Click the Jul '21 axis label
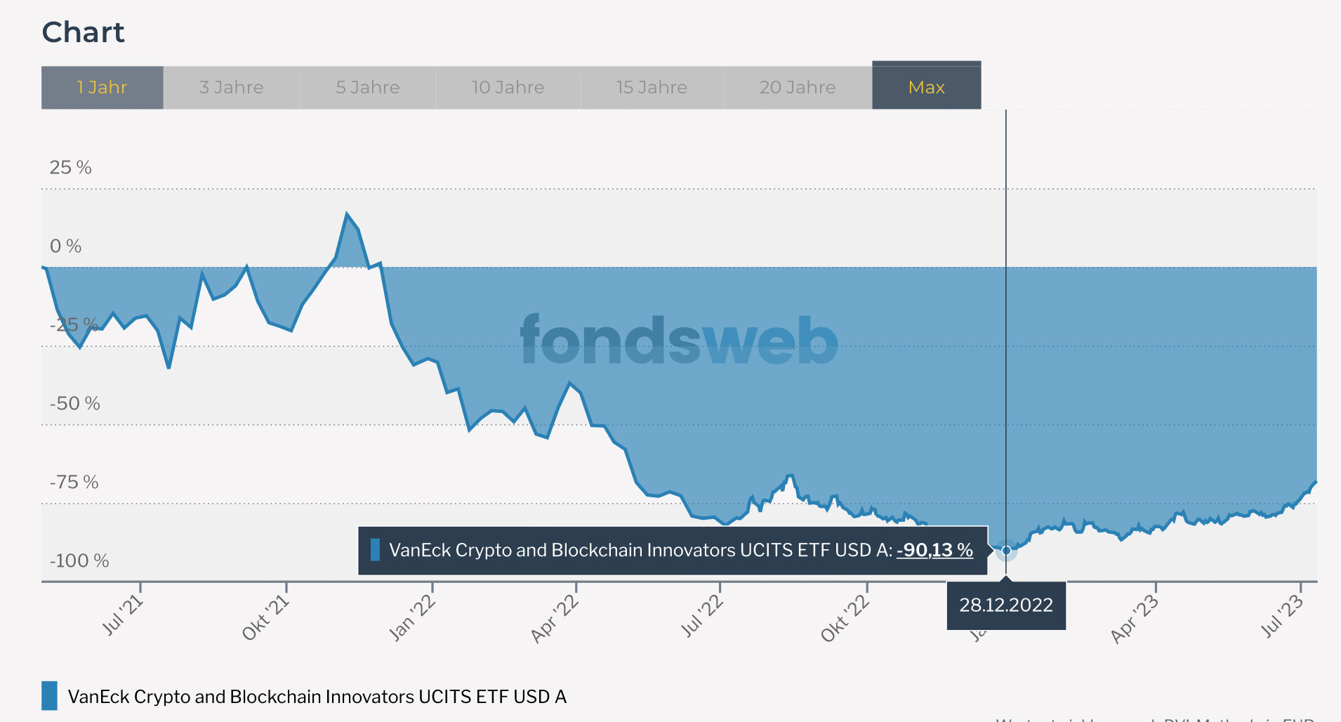Viewport: 1341px width, 722px height. point(124,615)
